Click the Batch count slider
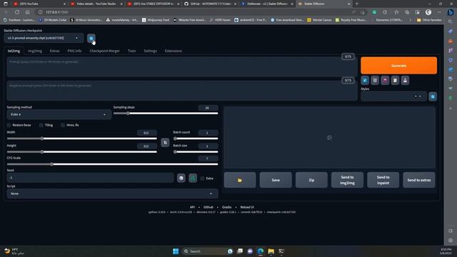The image size is (457, 257). [x=196, y=138]
